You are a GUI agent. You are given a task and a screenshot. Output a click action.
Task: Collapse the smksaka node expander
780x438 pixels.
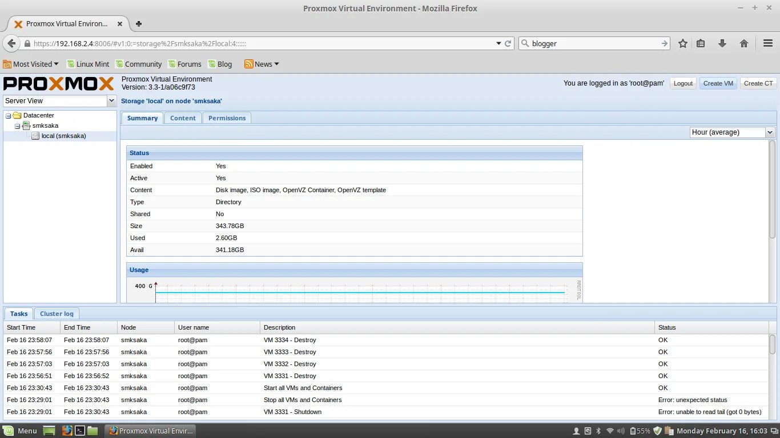point(18,125)
